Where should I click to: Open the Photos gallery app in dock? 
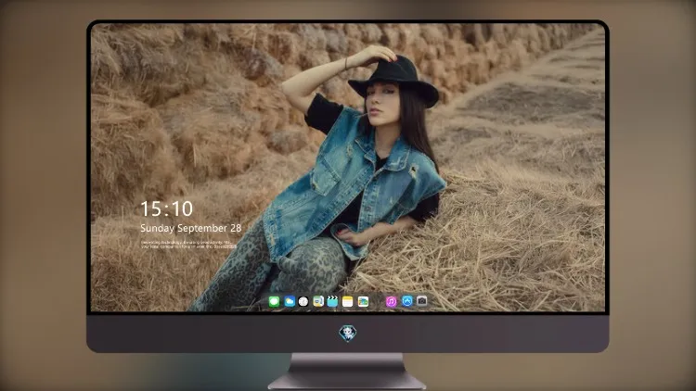[x=363, y=302]
